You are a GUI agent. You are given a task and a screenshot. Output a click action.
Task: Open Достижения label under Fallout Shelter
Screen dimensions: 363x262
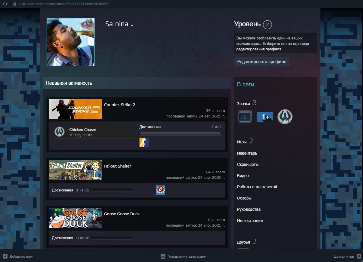62,190
